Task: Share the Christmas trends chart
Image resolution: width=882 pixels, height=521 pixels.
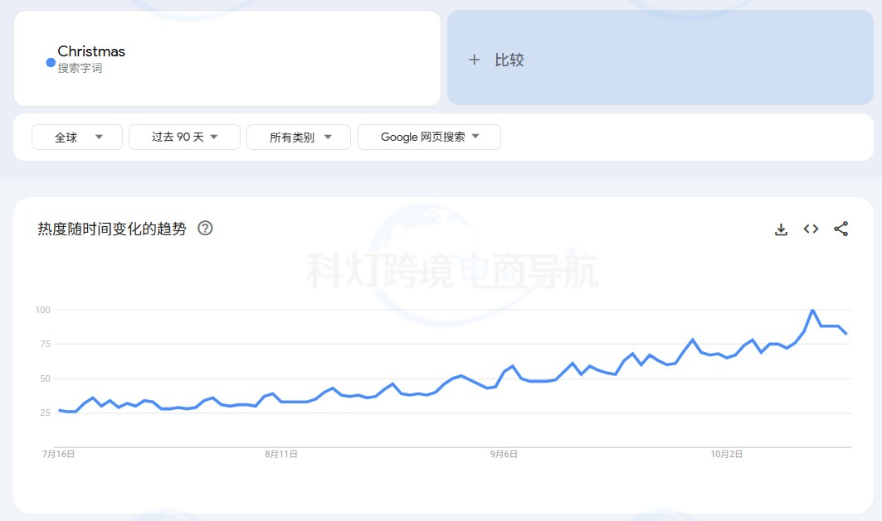Action: tap(841, 229)
